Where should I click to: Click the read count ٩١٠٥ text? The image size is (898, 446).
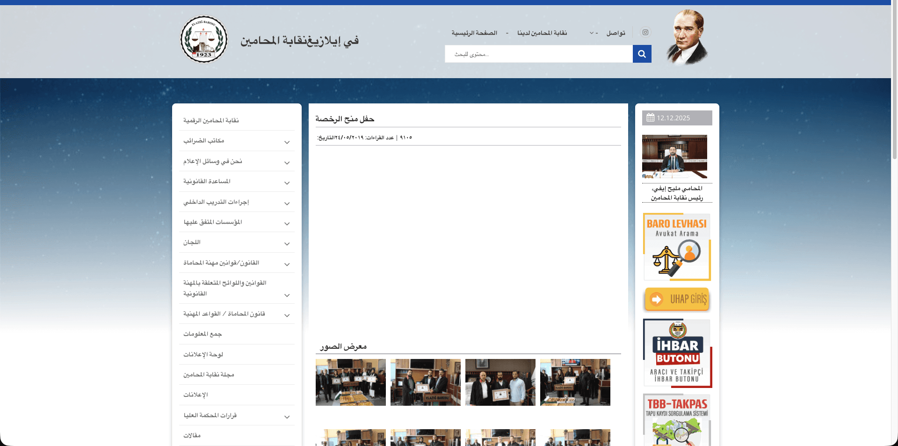point(406,138)
